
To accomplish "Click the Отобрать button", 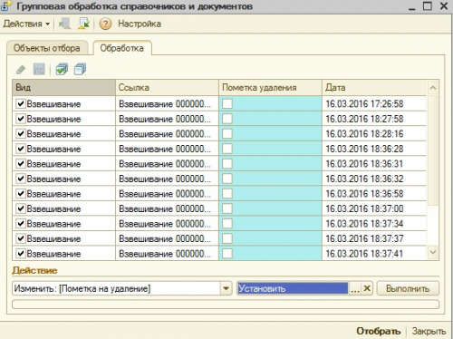I will 379,331.
